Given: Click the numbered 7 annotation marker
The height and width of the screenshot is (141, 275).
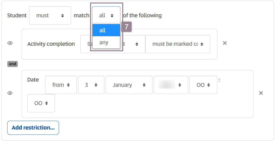Looking at the screenshot, I should [x=126, y=27].
